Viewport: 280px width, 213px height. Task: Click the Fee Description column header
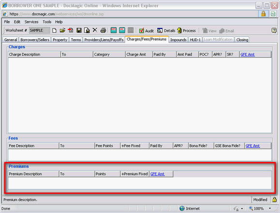click(x=33, y=146)
